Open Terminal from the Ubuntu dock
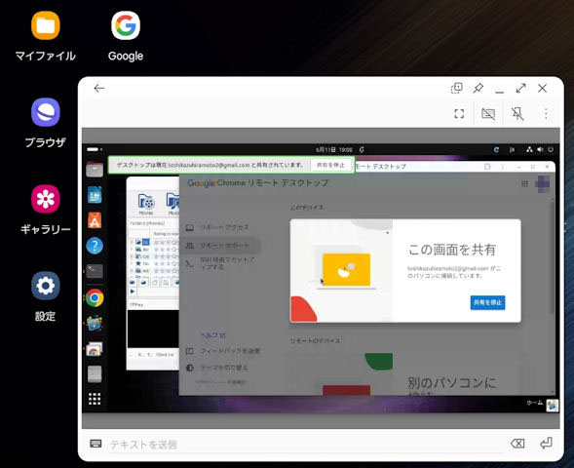The height and width of the screenshot is (468, 574). click(95, 271)
